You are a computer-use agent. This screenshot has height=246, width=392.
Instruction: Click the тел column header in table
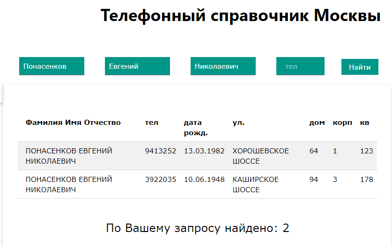pyautogui.click(x=151, y=123)
